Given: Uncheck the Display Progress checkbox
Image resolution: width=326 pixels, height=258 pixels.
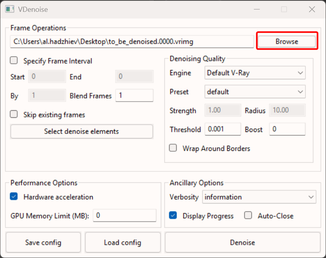Looking at the screenshot, I should tap(173, 216).
